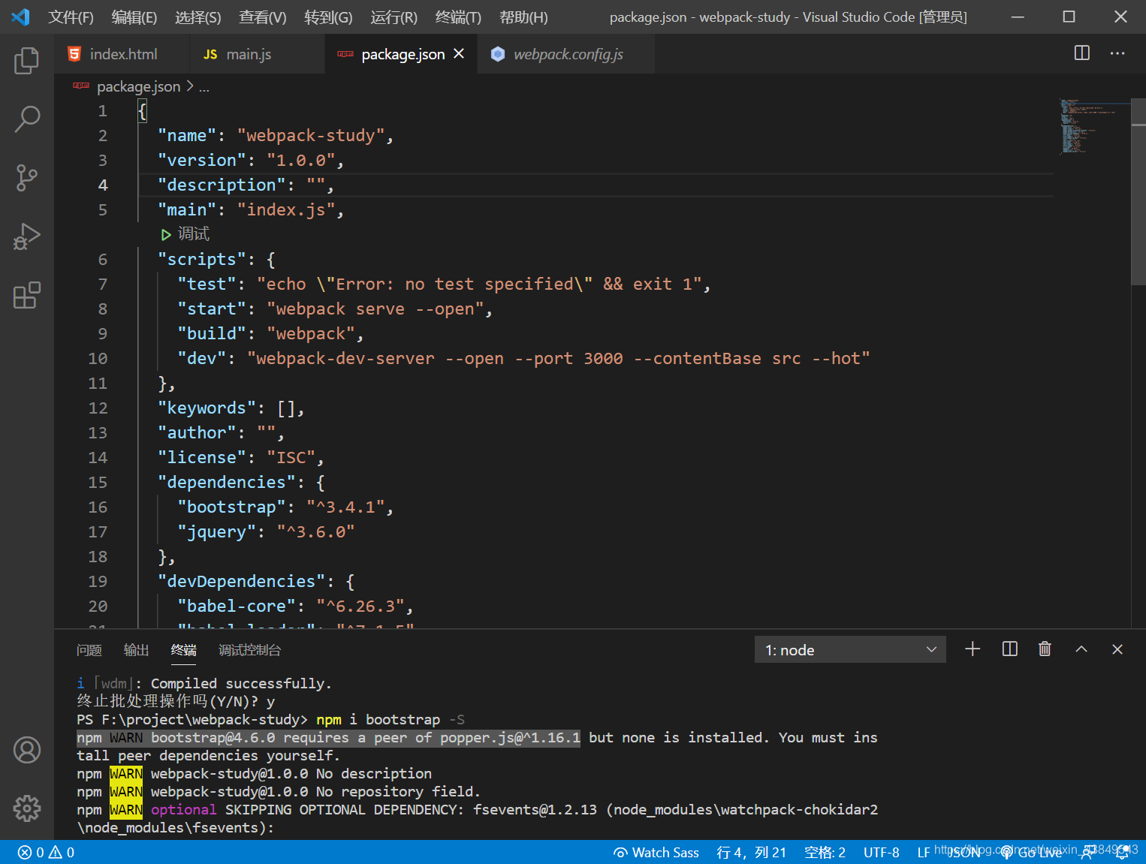Open the Search view in activity bar
1146x864 pixels.
pyautogui.click(x=26, y=119)
